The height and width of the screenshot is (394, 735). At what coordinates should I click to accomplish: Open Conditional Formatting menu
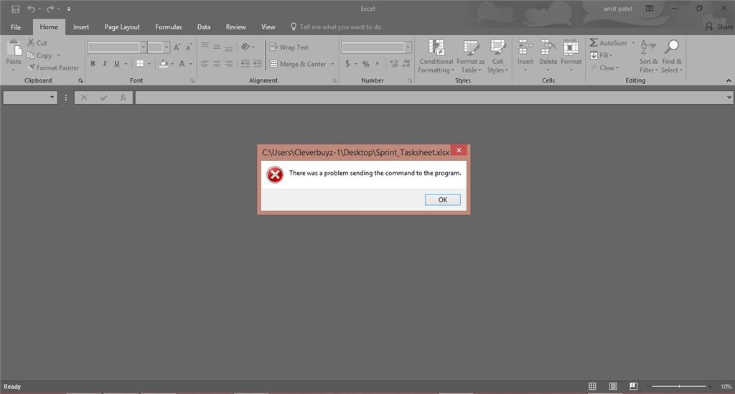[436, 57]
